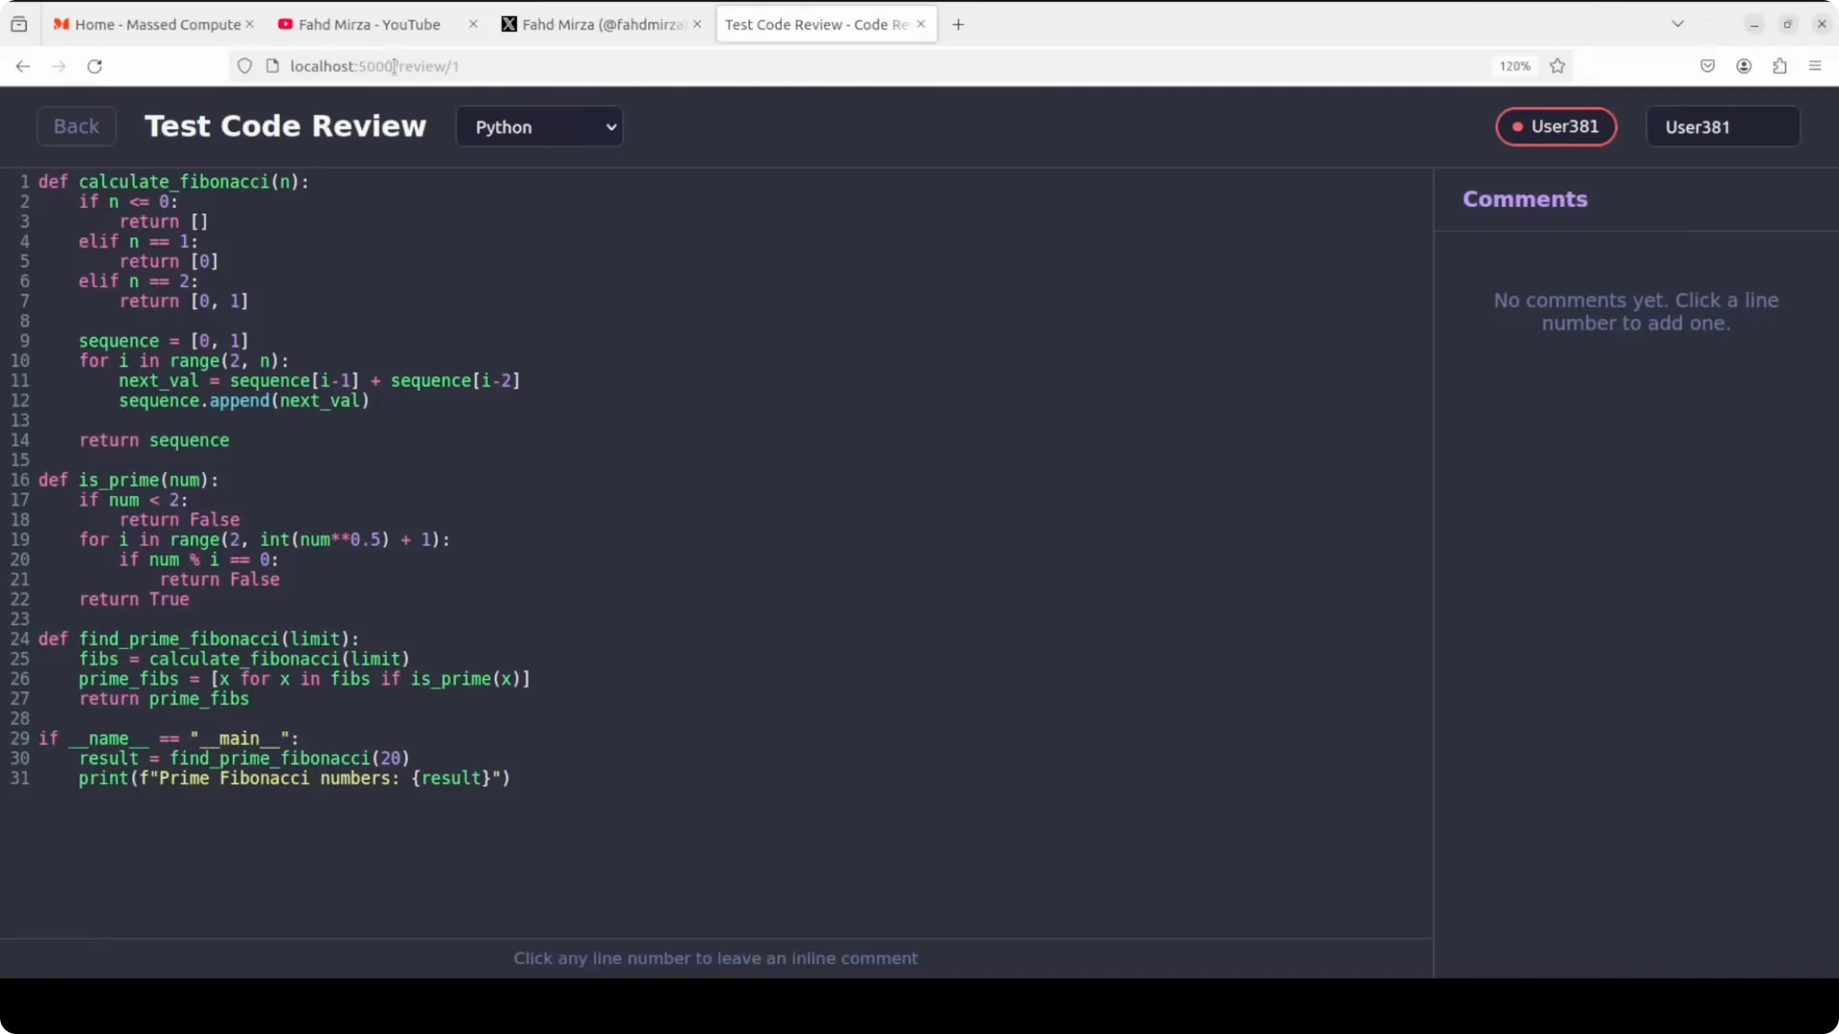
Task: Click line number 10 to comment
Action: (20, 361)
